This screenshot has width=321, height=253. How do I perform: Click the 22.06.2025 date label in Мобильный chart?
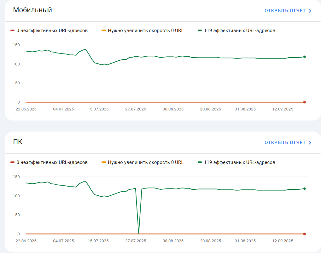(26, 109)
